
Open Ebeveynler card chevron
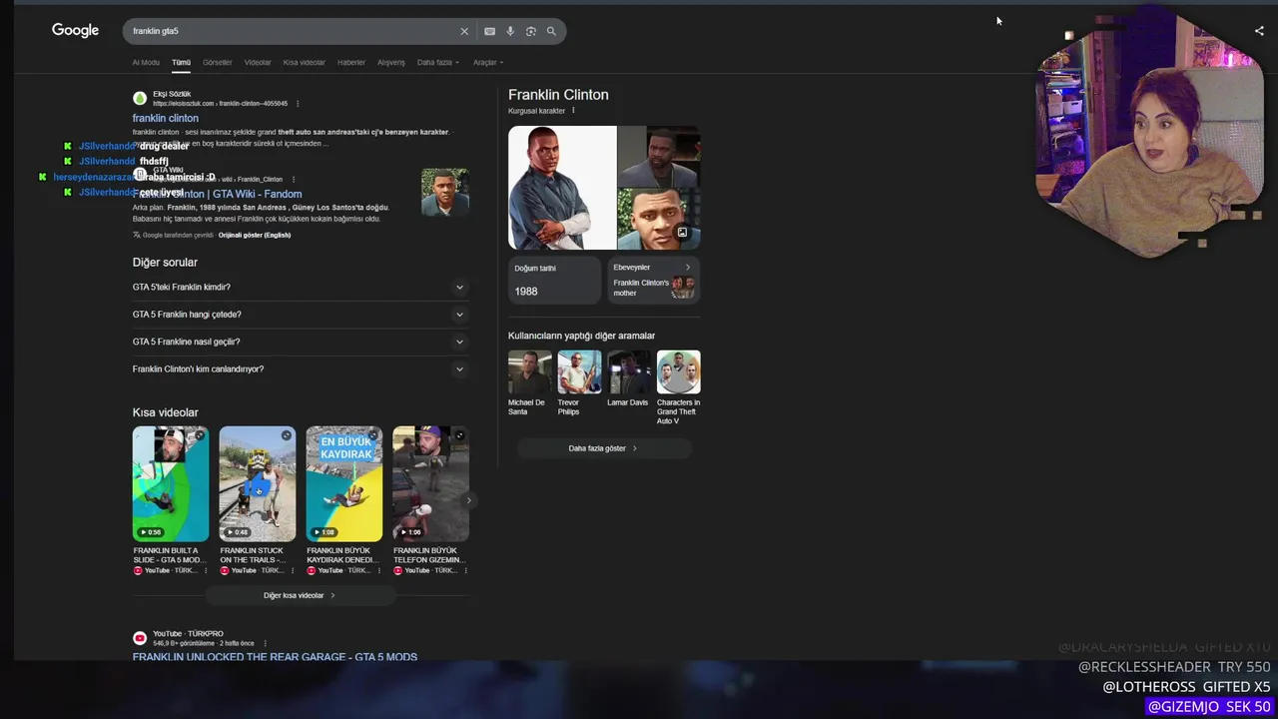point(687,268)
